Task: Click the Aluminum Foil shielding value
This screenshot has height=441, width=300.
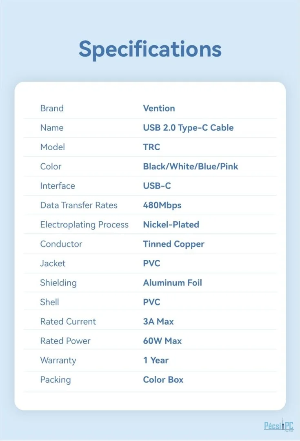Action: point(172,283)
